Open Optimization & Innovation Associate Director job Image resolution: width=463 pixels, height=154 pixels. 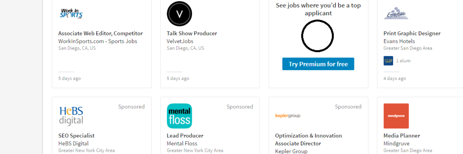coord(308,139)
